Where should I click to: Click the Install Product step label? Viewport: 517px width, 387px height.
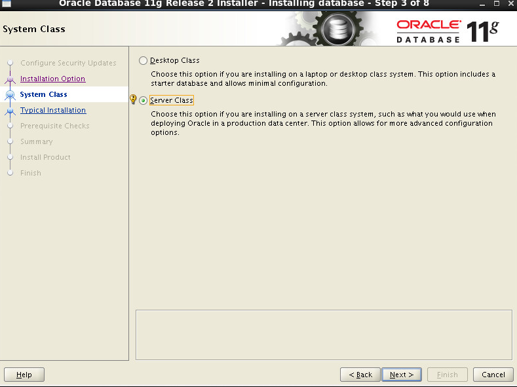45,157
